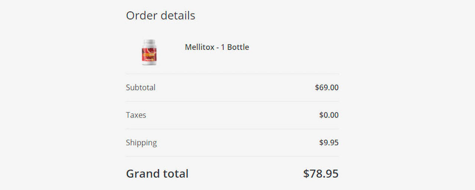Click the word 'Mellitox' in the product name

tap(200, 47)
